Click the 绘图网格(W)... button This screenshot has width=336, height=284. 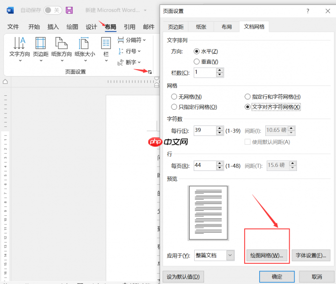coord(267,255)
